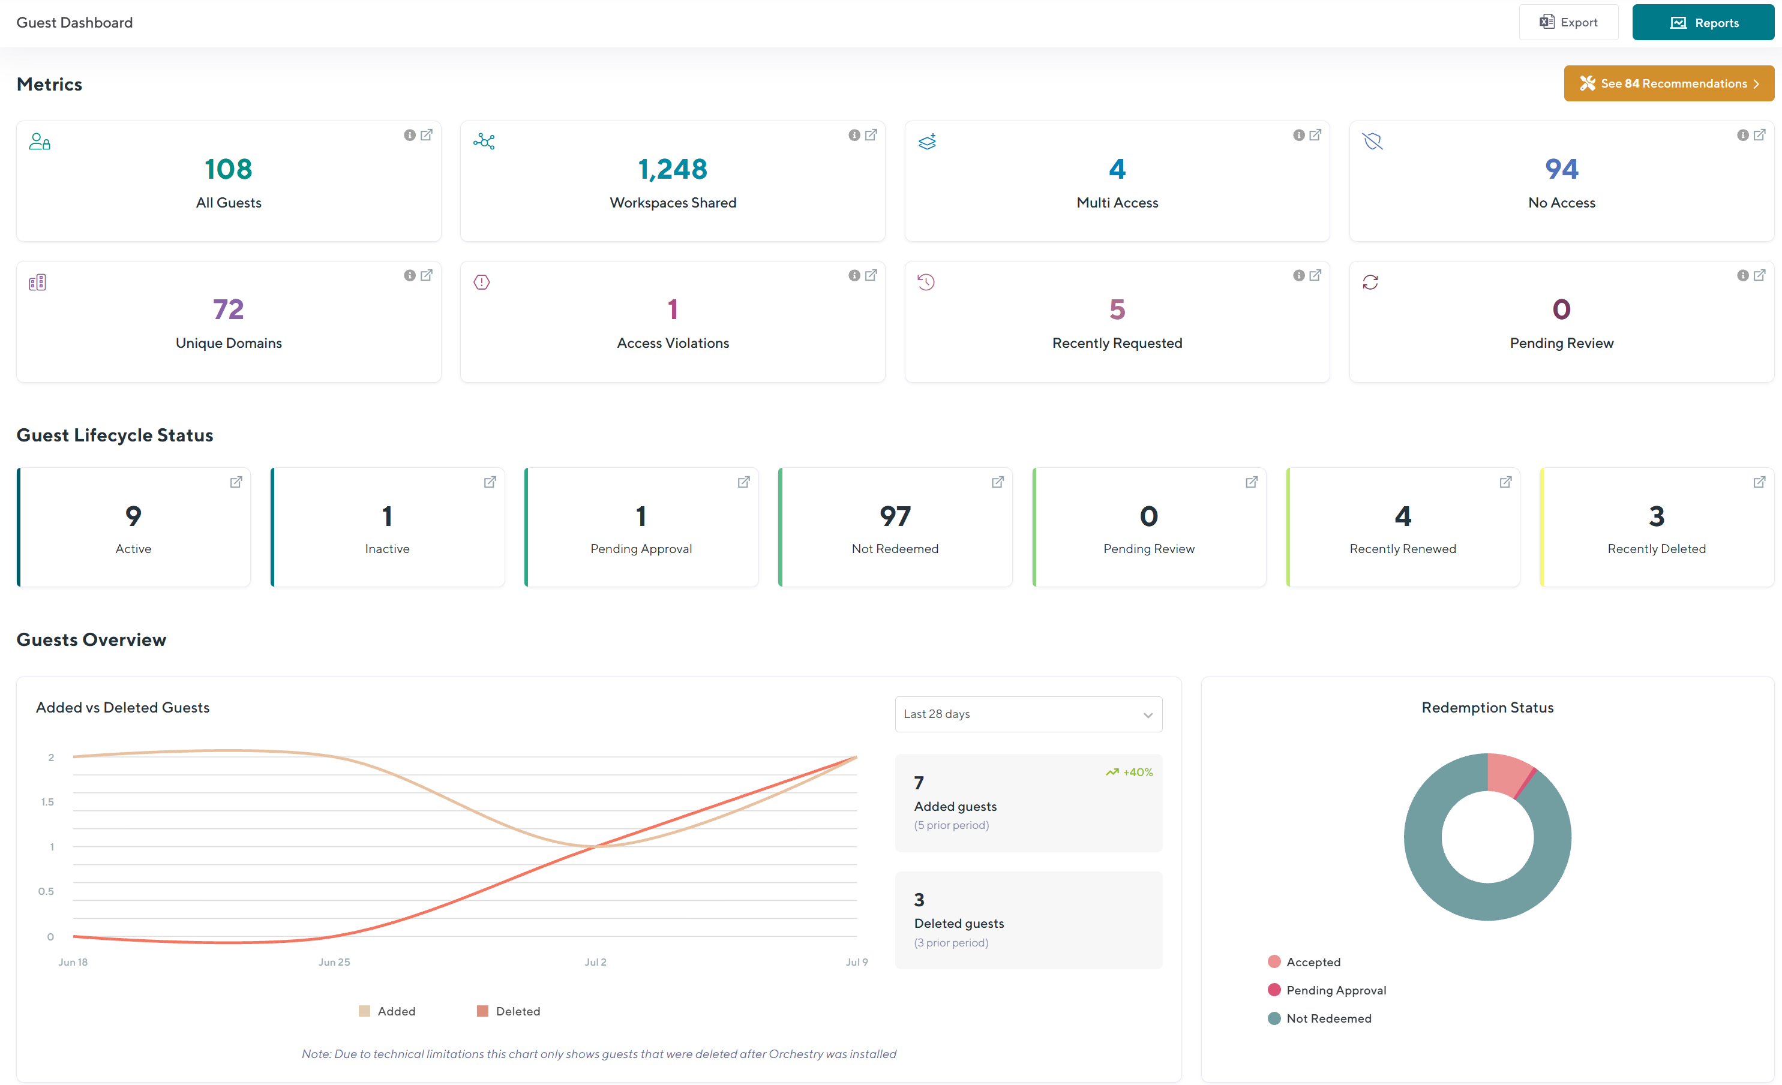Open Inactive lifecycle card link icon

[490, 482]
